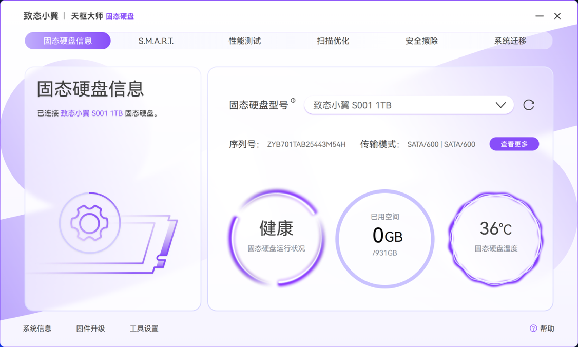Open the 安全擦除 tab
This screenshot has width=578, height=347.
pos(422,40)
